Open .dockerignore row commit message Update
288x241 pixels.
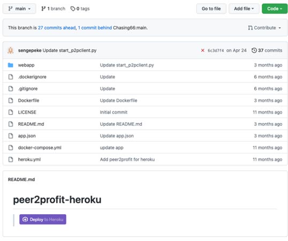(108, 77)
